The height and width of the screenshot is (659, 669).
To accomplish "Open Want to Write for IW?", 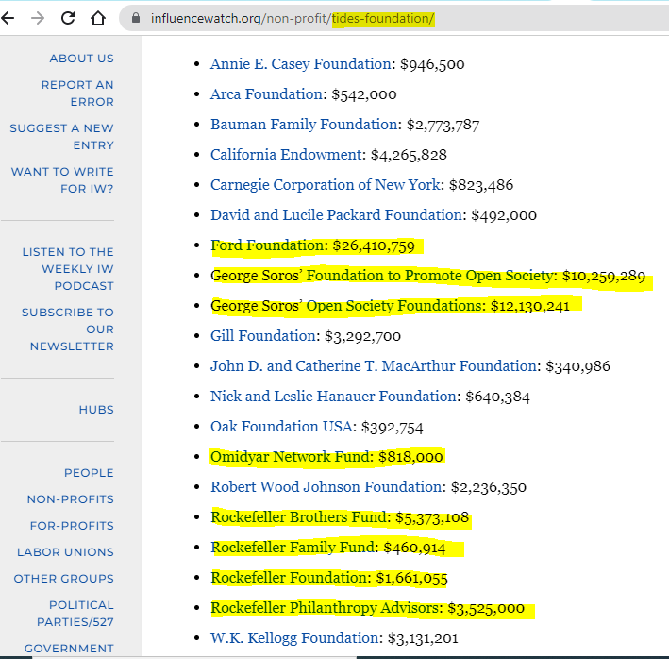I will click(62, 179).
